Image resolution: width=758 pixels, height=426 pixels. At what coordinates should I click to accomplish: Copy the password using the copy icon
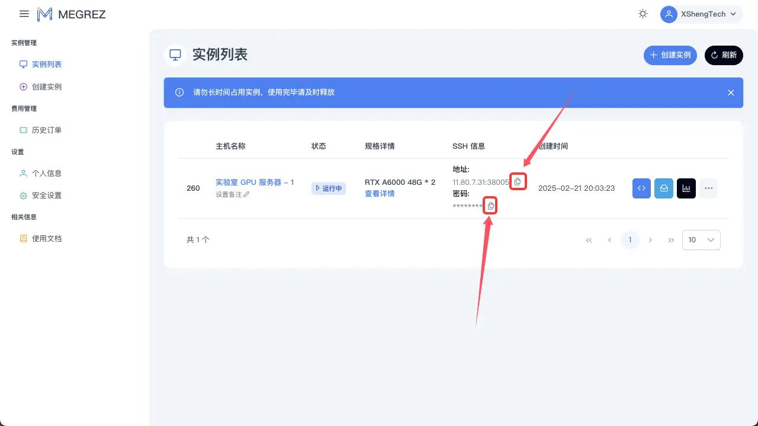[490, 206]
